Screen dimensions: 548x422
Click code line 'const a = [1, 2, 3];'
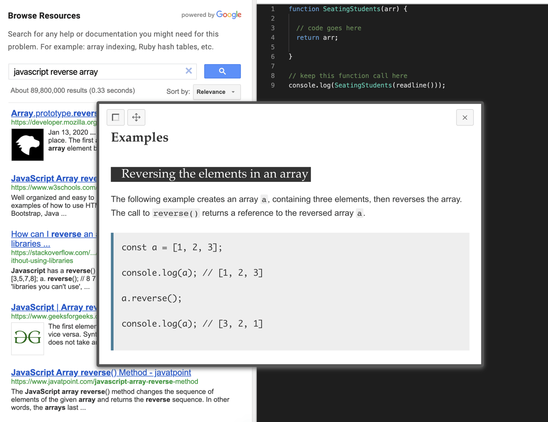tap(172, 247)
